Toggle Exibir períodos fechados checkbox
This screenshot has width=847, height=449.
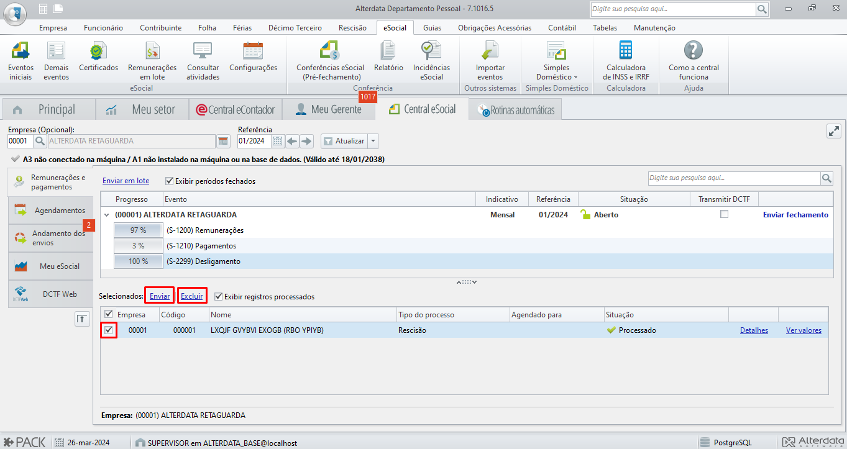coord(169,181)
